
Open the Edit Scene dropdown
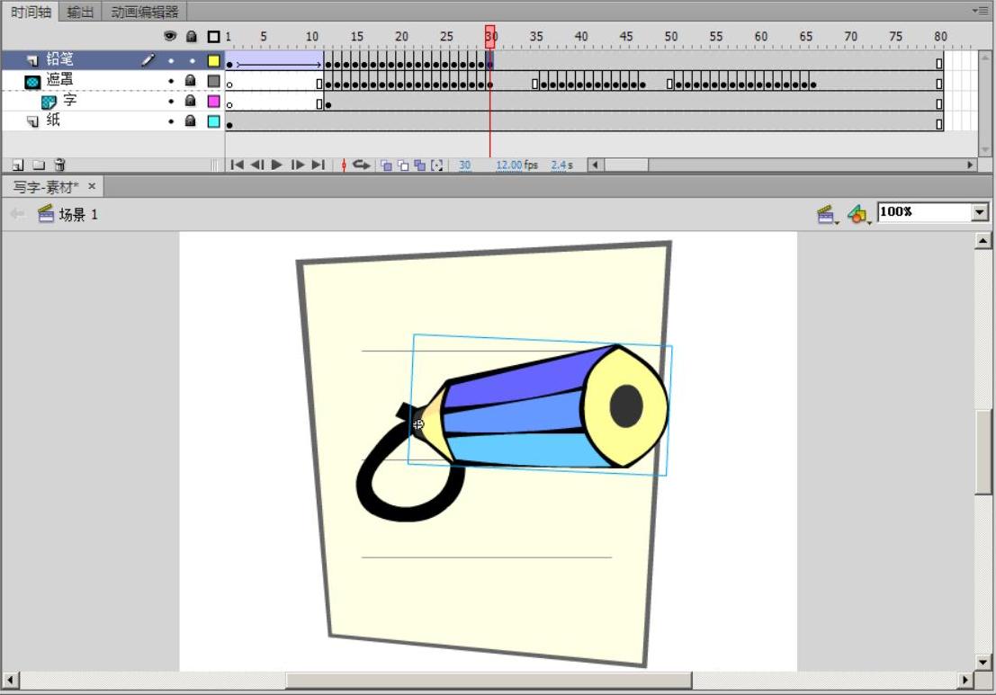tap(828, 214)
